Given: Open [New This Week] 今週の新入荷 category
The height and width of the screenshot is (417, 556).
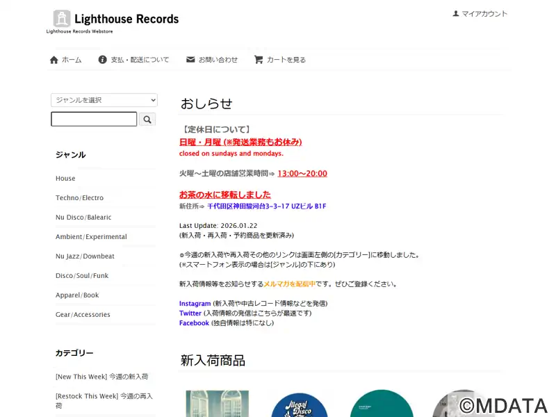Looking at the screenshot, I should pyautogui.click(x=101, y=377).
